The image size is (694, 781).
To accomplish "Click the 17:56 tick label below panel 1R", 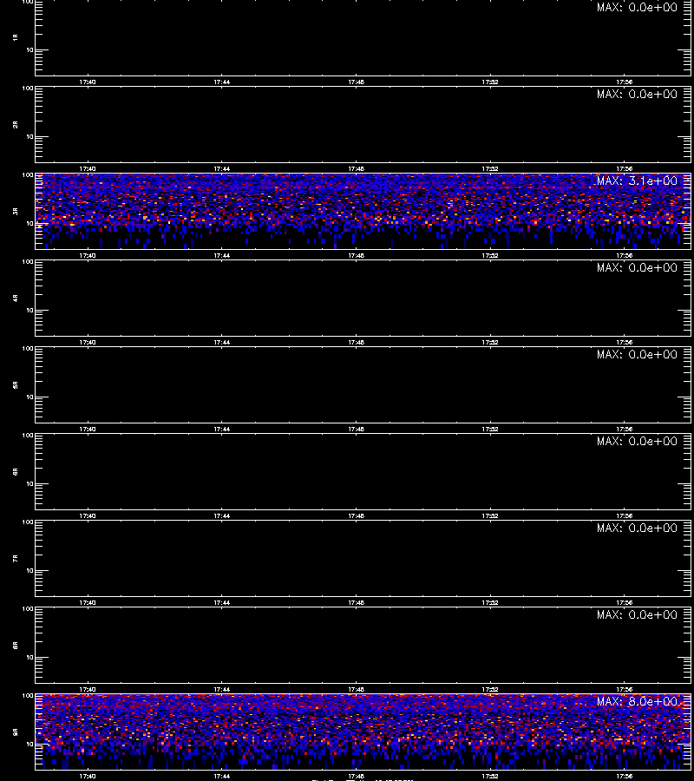I will pos(625,82).
